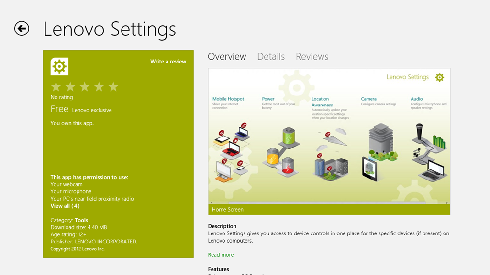Click the Lenovo Settings page title
Screen dimensions: 490x275
110,29
